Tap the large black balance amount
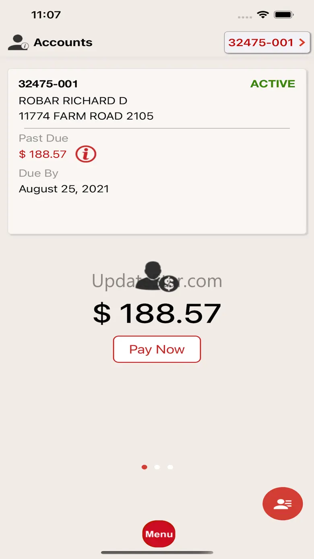The image size is (314, 559). 157,313
